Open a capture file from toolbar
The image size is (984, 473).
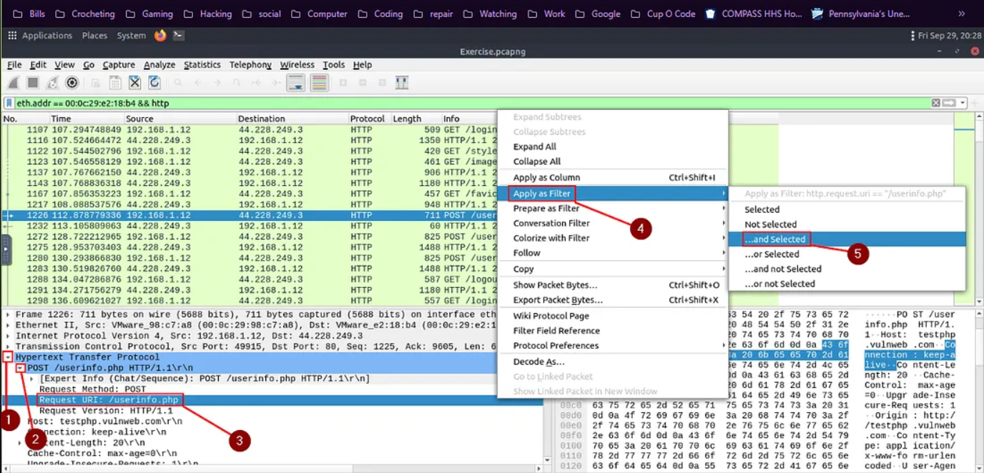[x=96, y=83]
